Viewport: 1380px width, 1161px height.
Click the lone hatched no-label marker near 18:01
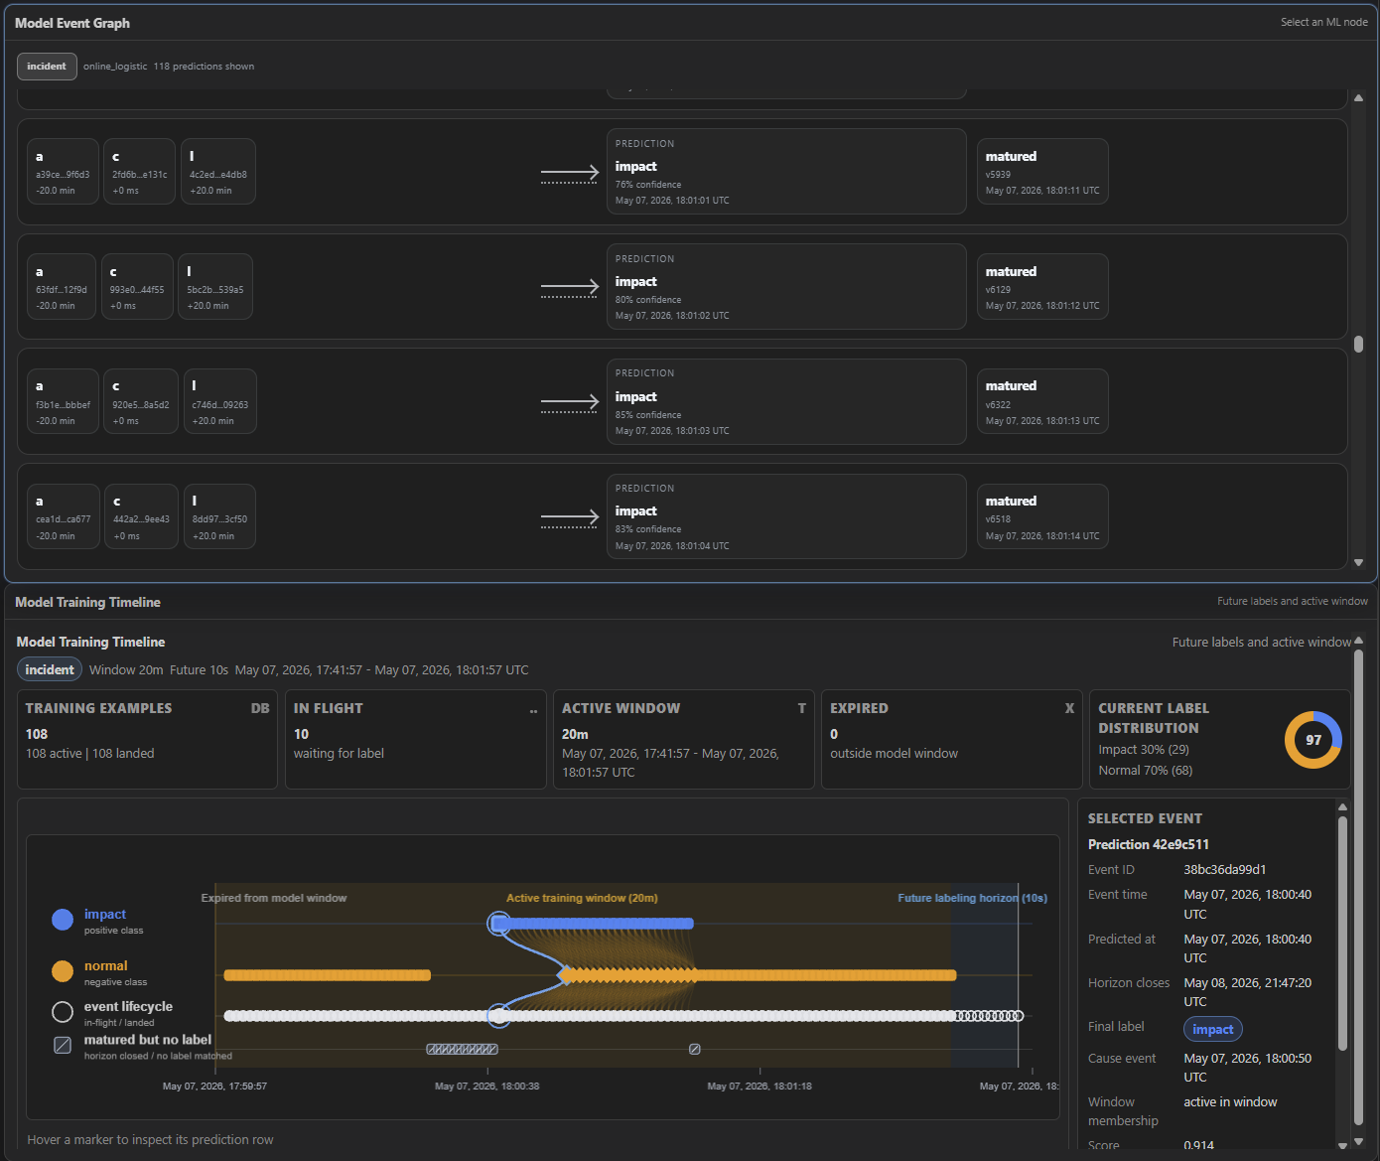point(695,1049)
